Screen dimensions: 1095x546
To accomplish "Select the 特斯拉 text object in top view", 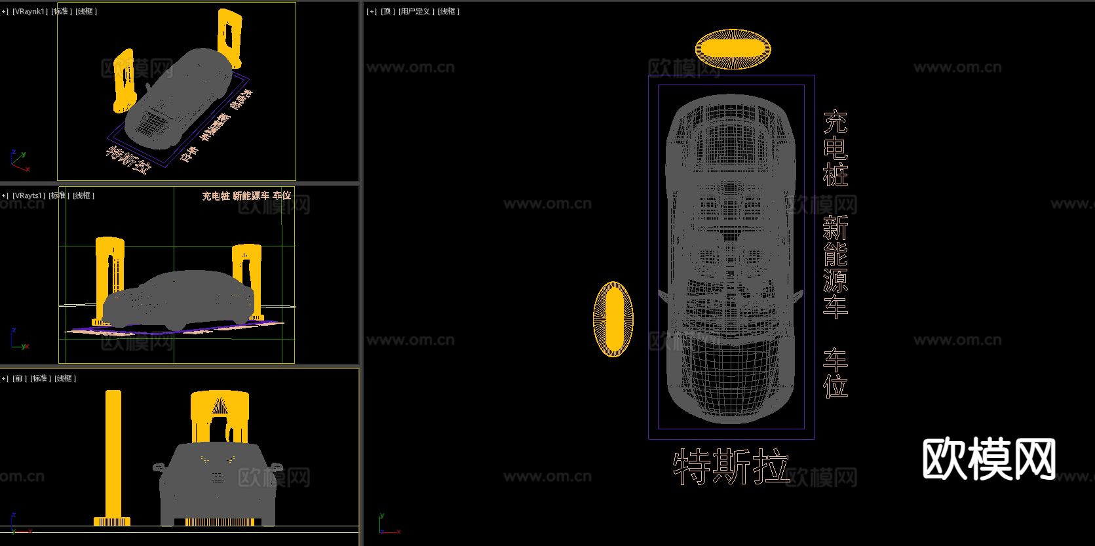I will [x=731, y=467].
